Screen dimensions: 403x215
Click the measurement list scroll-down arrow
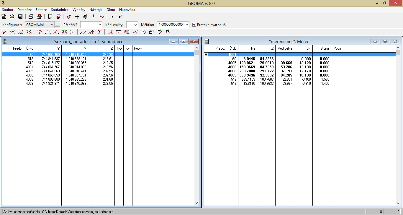tap(398, 203)
